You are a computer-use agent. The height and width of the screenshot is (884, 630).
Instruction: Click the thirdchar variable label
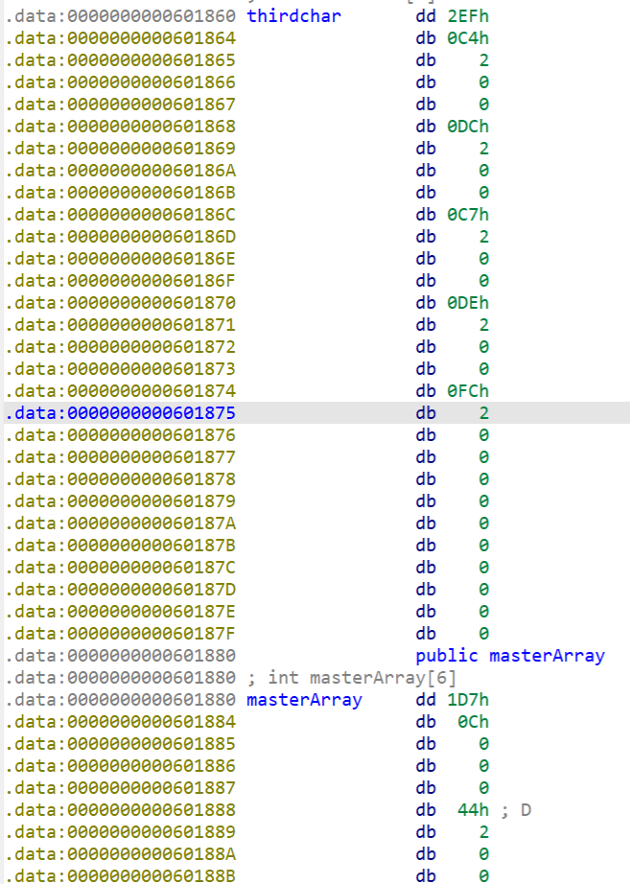pyautogui.click(x=293, y=16)
